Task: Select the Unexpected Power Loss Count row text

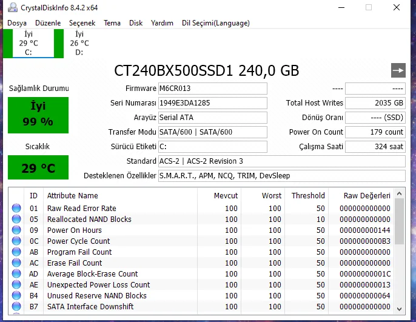Action: pyautogui.click(x=99, y=284)
